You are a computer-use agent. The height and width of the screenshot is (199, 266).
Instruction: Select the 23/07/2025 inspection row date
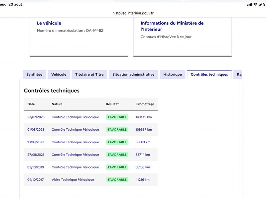[36, 117]
